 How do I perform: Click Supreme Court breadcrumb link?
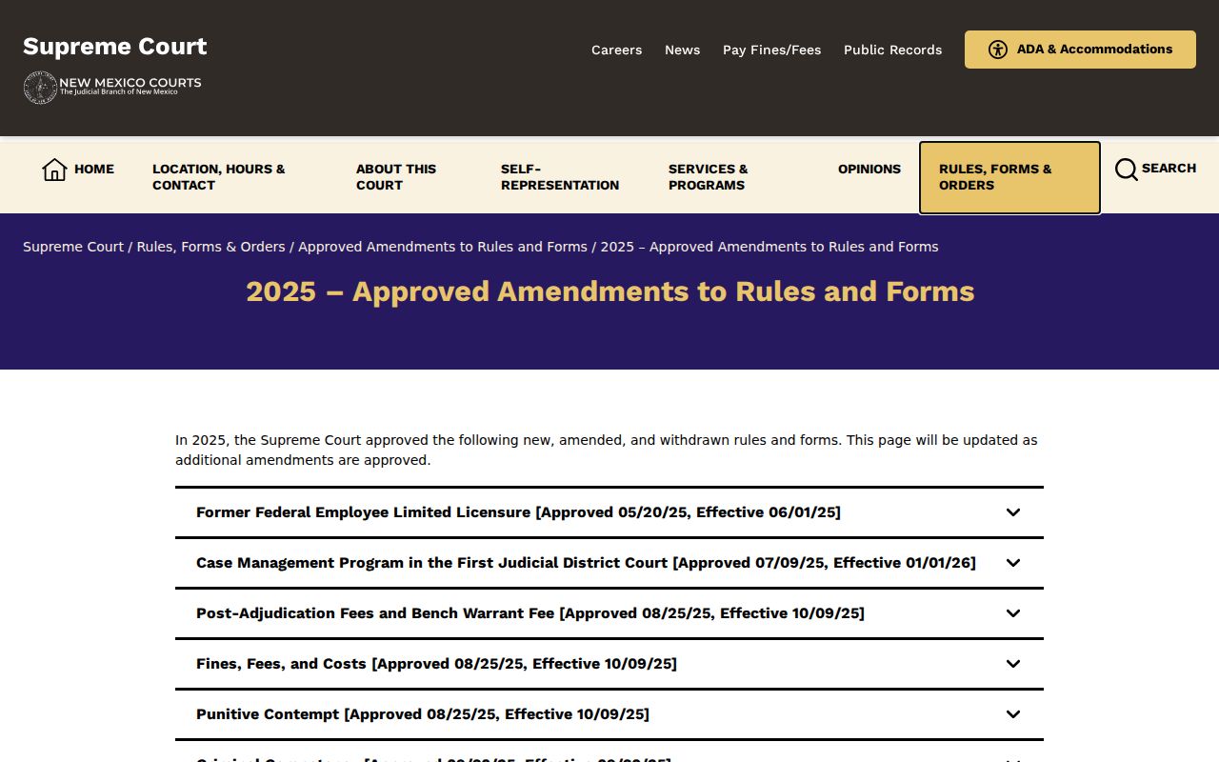click(x=73, y=247)
